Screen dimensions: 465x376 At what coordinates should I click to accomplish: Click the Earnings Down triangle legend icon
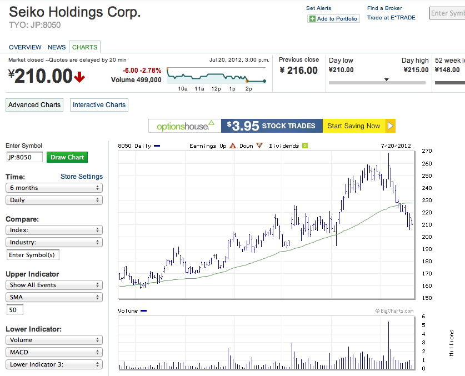258,146
